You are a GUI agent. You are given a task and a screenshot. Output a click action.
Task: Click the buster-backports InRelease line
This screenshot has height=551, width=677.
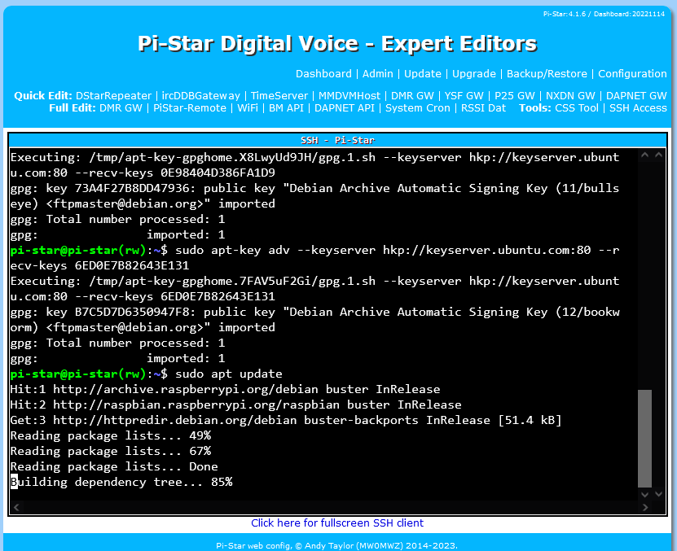click(286, 420)
